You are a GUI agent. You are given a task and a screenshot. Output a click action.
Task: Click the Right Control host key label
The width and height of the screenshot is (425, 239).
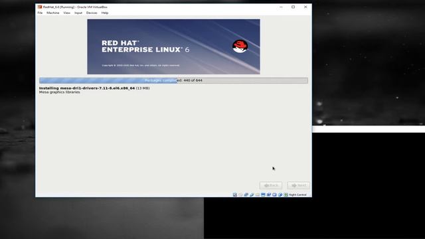coord(297,195)
